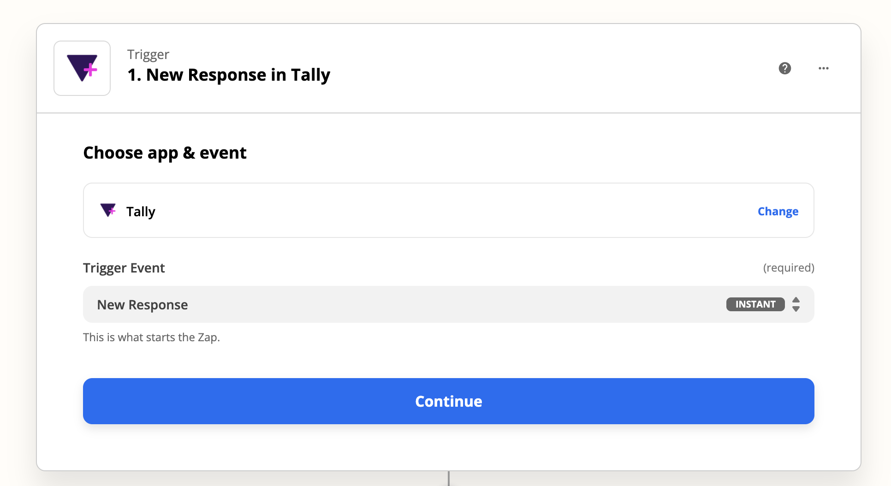Open the New Response trigger event dropdown

[448, 304]
